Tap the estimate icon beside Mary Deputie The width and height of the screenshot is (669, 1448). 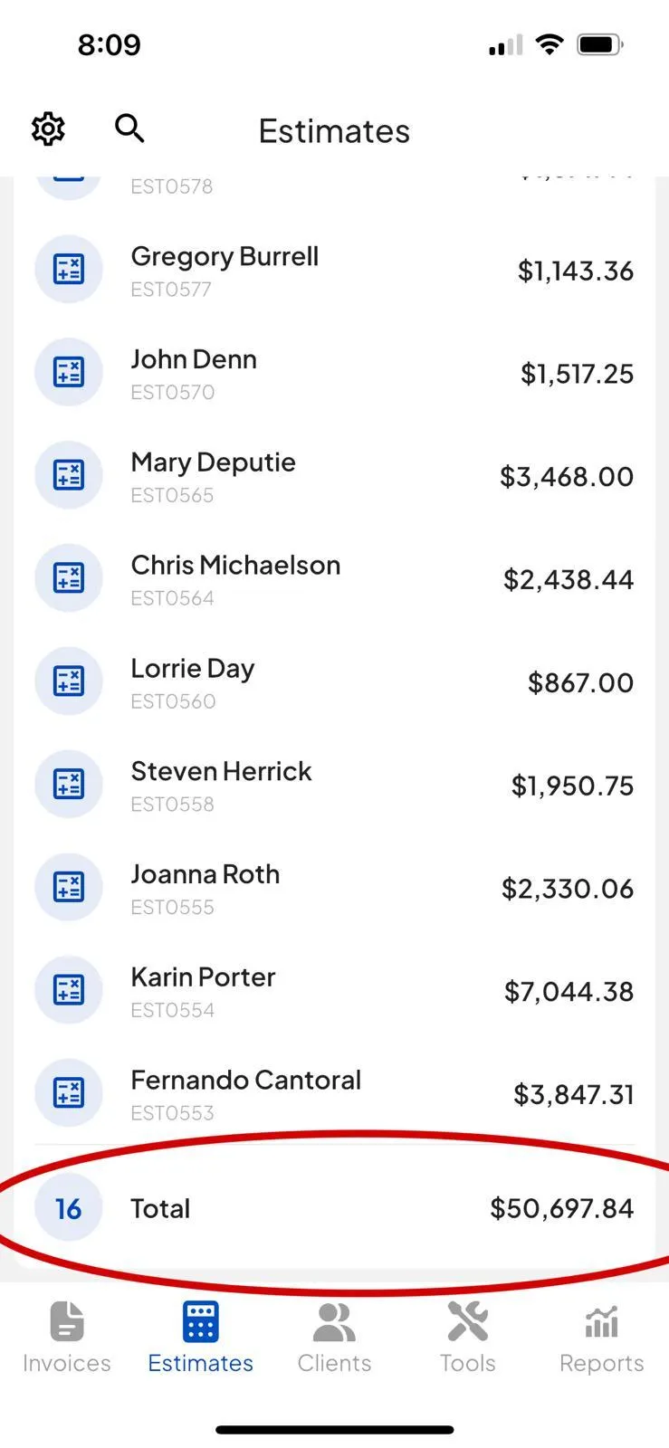69,475
